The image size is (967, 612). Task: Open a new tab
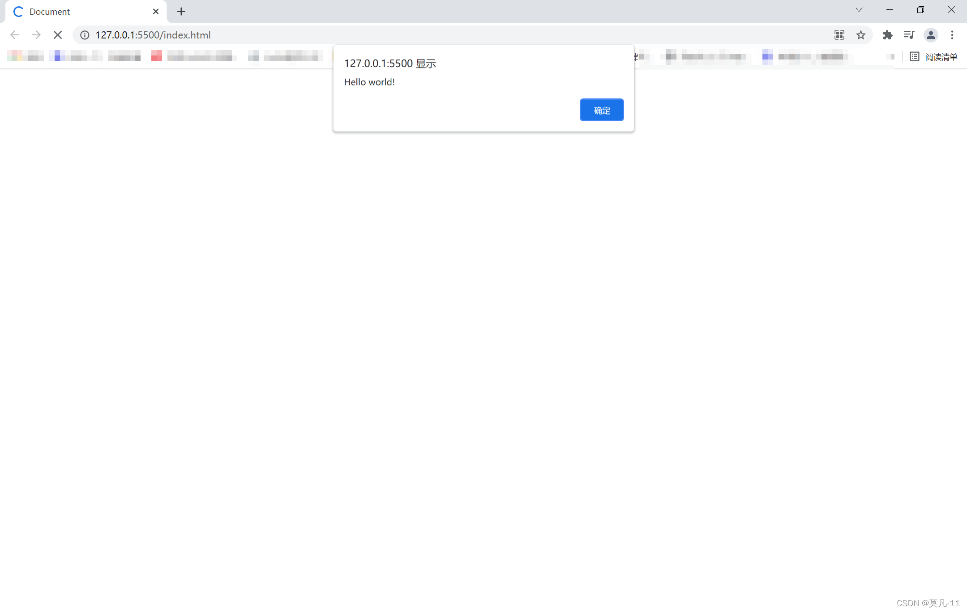(181, 12)
